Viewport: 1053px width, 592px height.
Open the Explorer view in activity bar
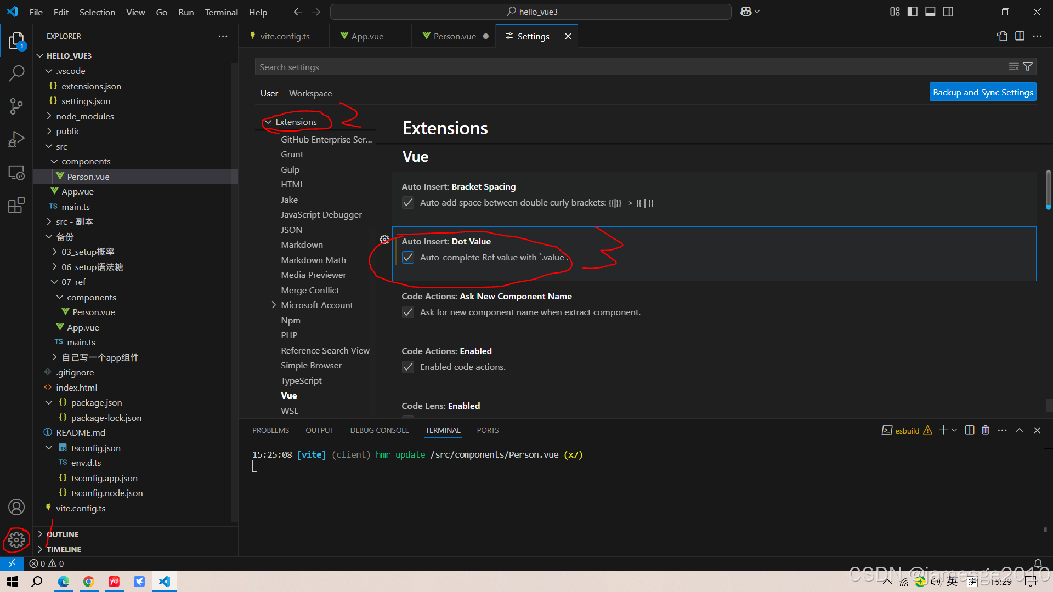pyautogui.click(x=16, y=41)
